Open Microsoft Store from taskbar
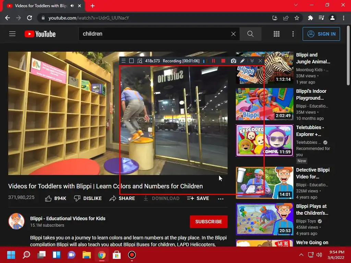 coord(117,255)
